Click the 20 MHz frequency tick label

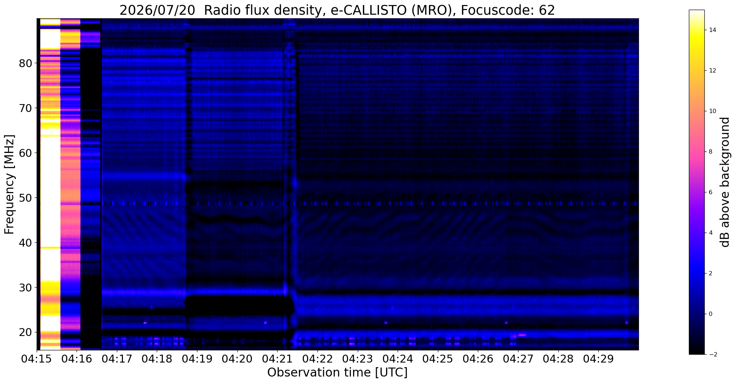click(x=26, y=332)
